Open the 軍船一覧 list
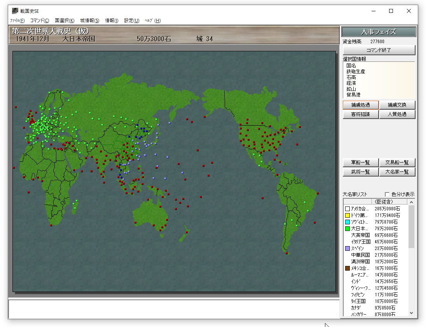This screenshot has width=426, height=327. (x=360, y=163)
